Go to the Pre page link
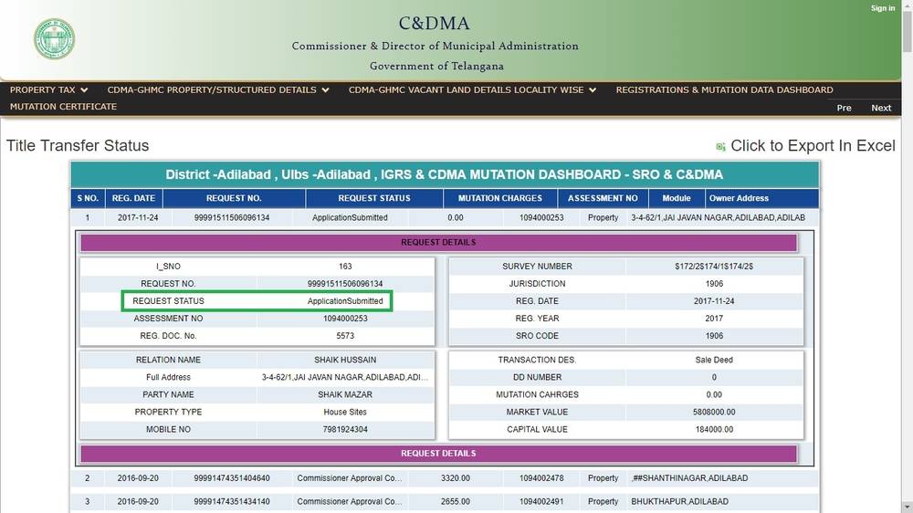913x513 pixels. point(844,108)
